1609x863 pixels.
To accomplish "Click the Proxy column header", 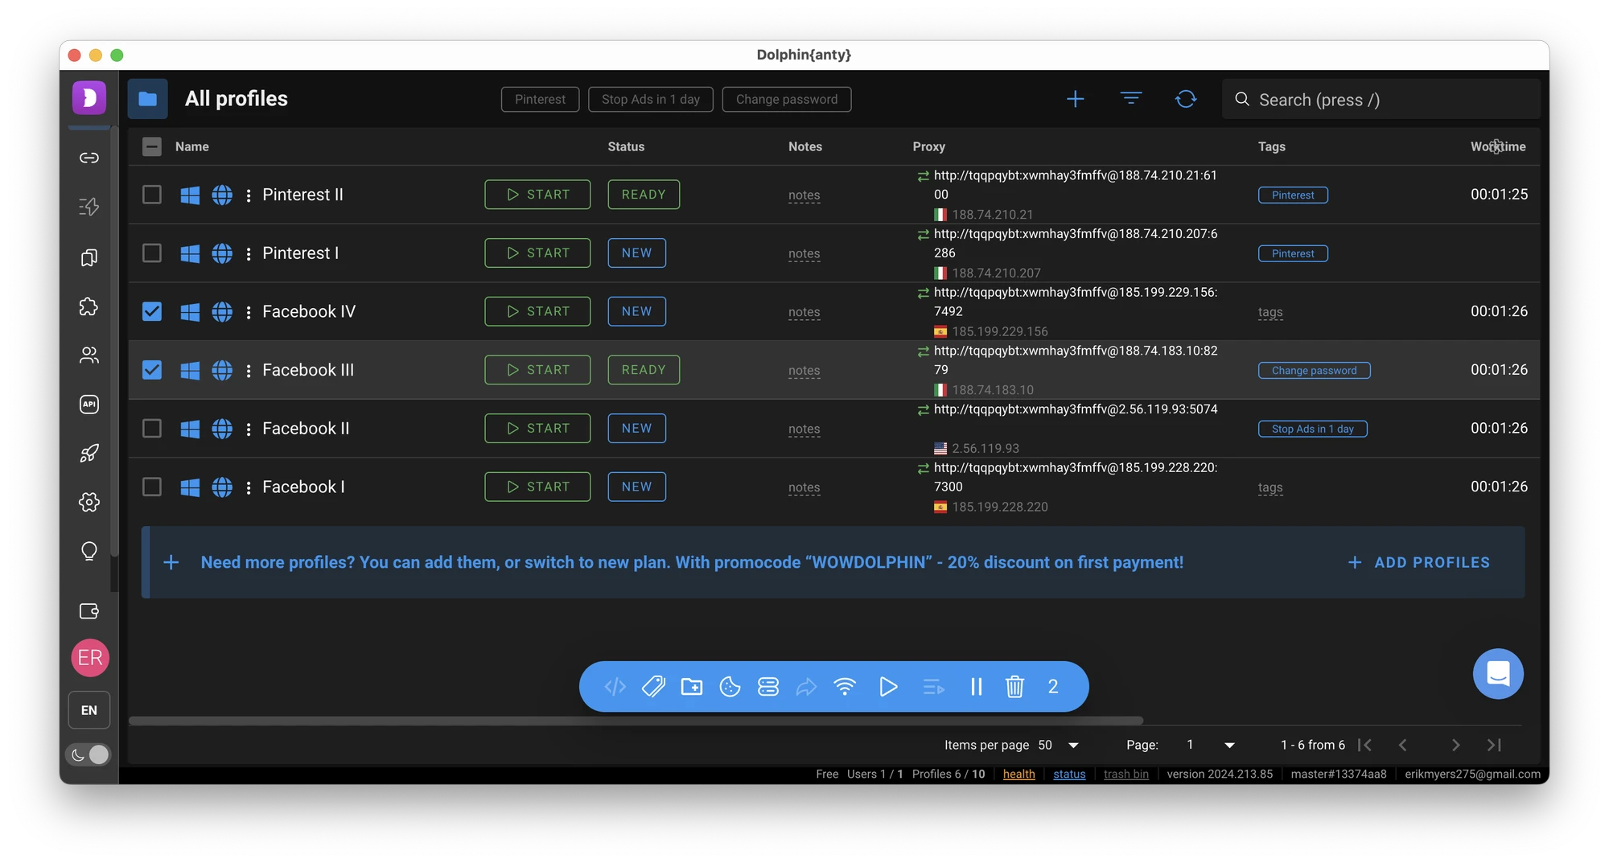I will coord(929,146).
